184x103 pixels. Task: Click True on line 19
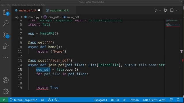(54, 88)
